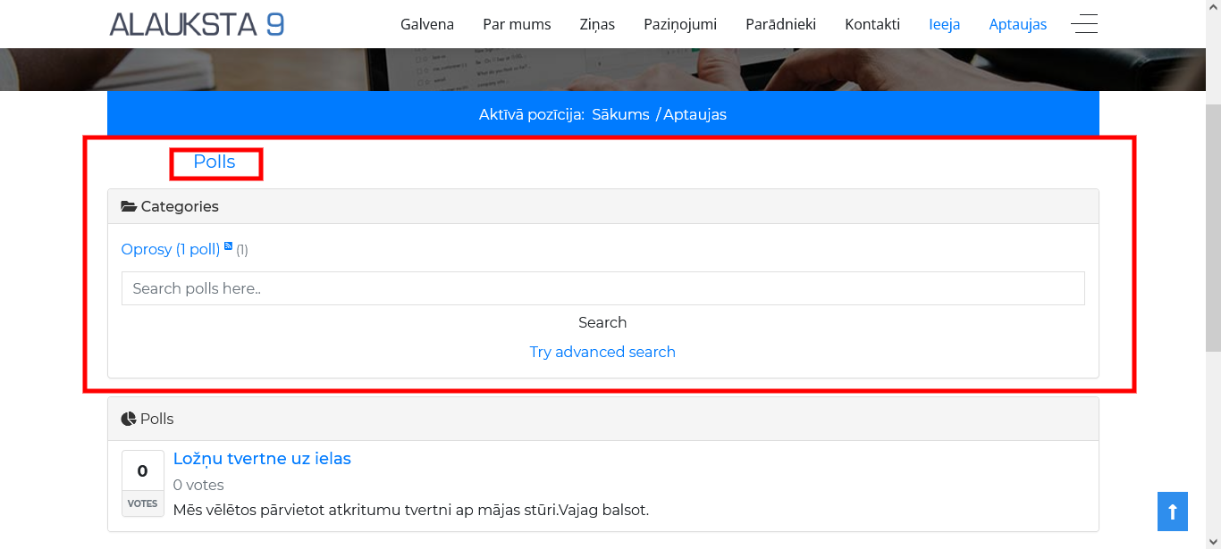1221x549 pixels.
Task: Click the Ieeja login link
Action: point(944,24)
